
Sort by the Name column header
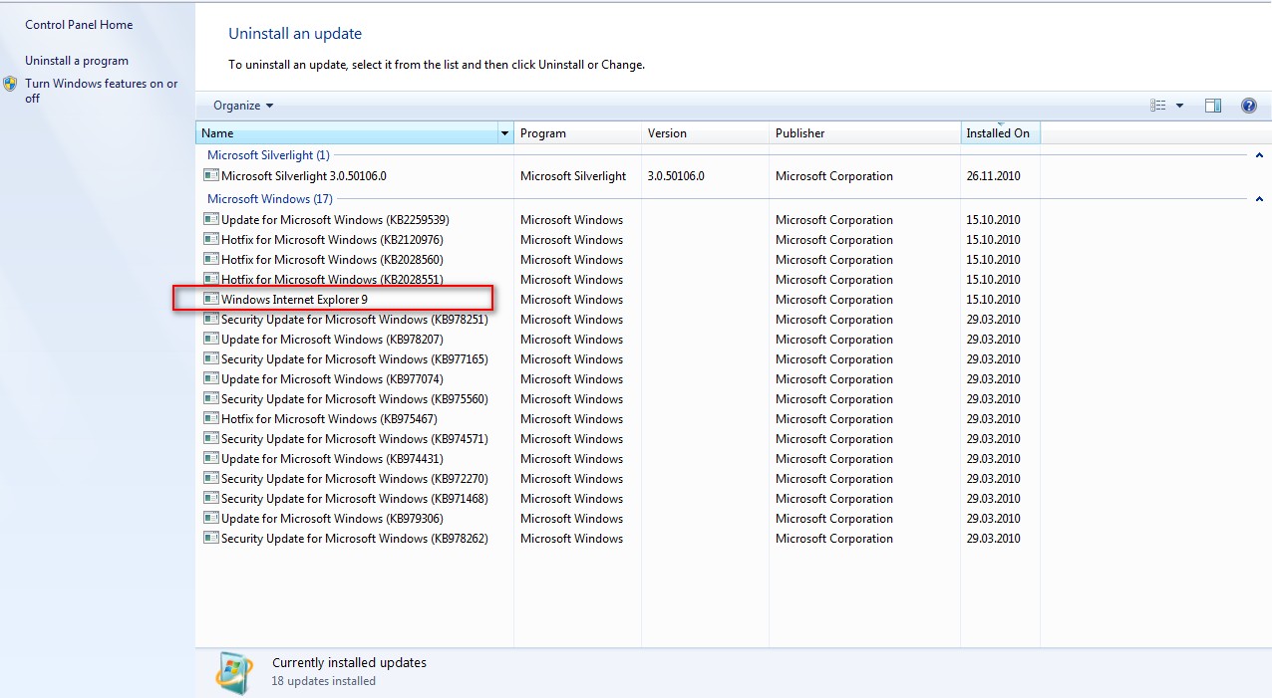pyautogui.click(x=346, y=133)
